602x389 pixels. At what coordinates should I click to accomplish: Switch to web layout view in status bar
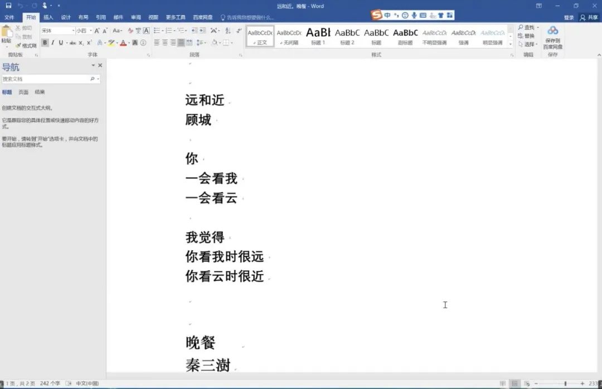[x=526, y=383]
